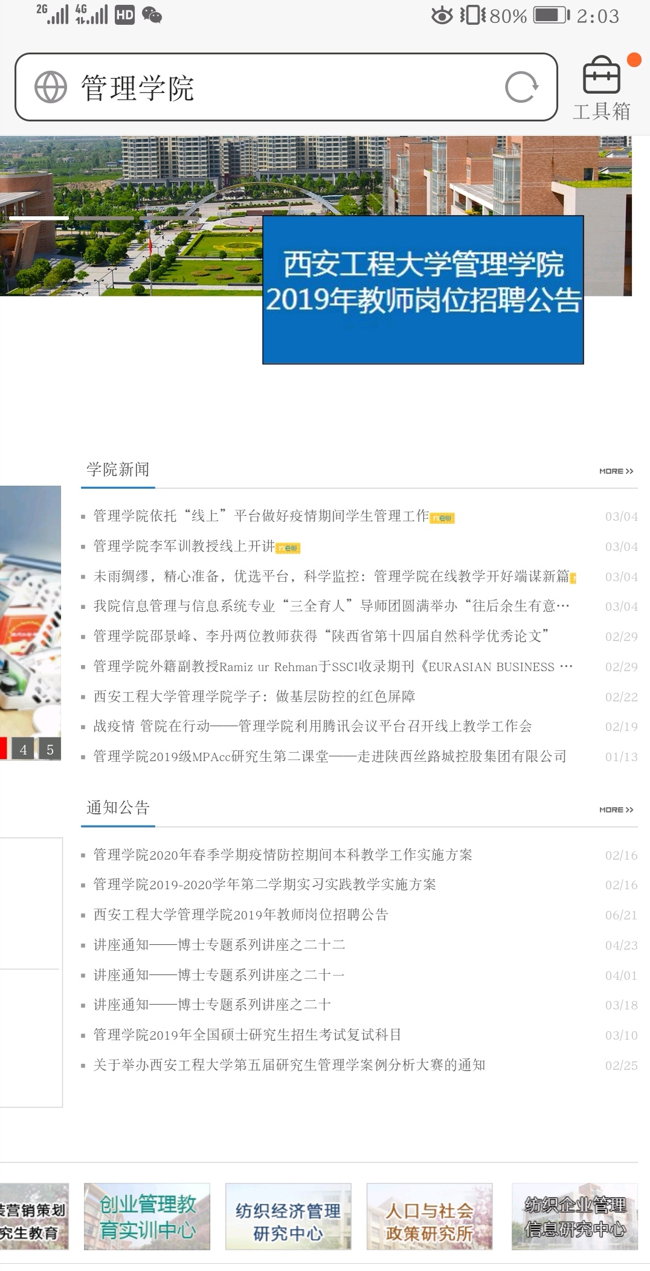This screenshot has width=650, height=1271.
Task: Open notice 博士专题系列讲座之二十一
Action: pos(219,975)
